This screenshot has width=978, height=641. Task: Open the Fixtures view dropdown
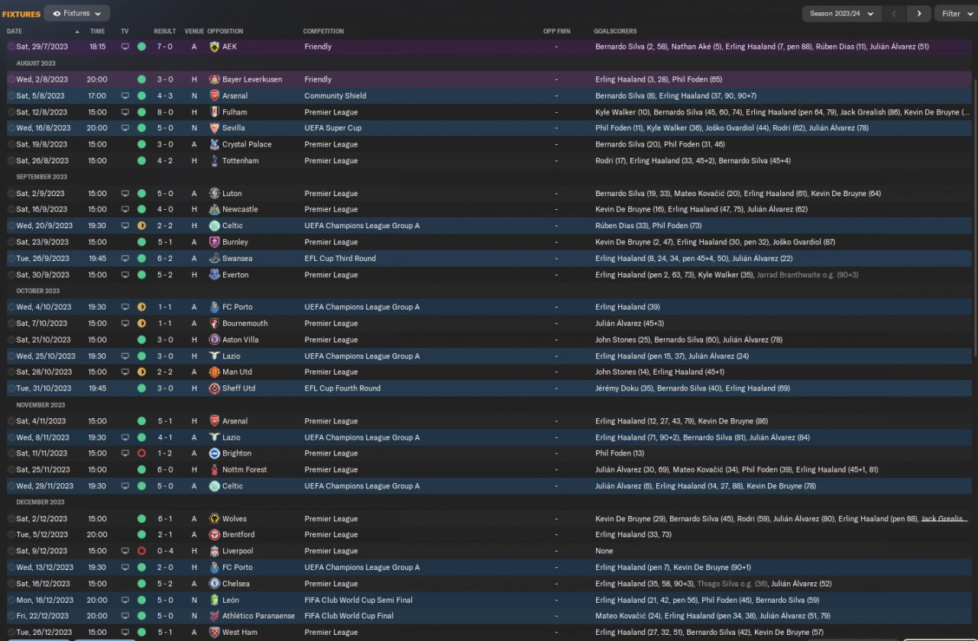click(76, 14)
